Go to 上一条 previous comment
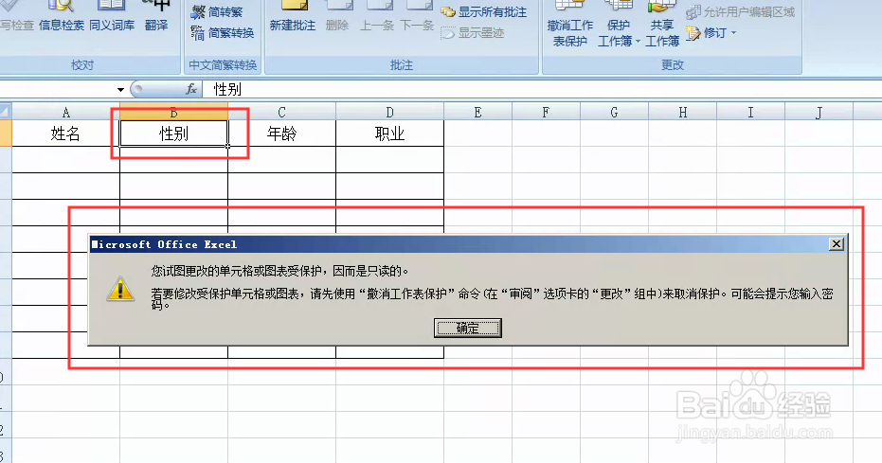Viewport: 882px width, 463px height. click(377, 15)
